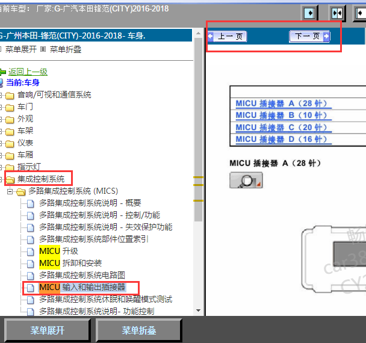This screenshot has height=343, width=366.
Task: Click the 下一页 next page button
Action: pos(309,36)
